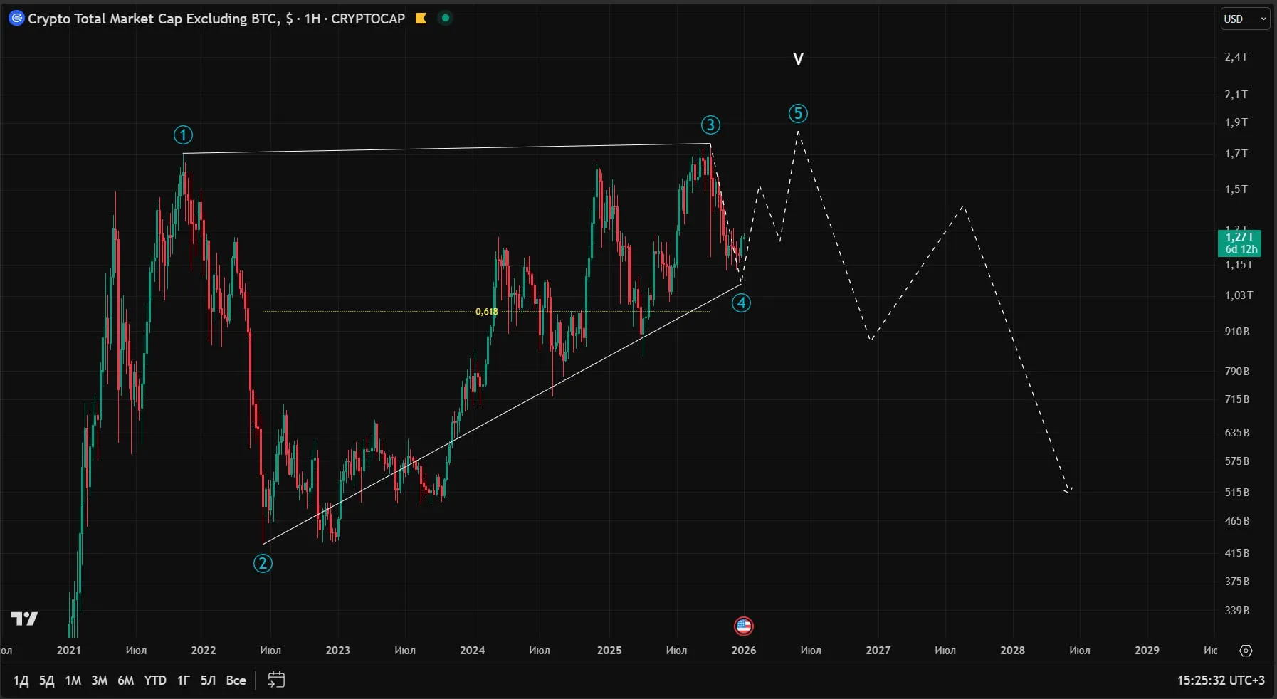Open the USD currency dropdown

point(1245,19)
